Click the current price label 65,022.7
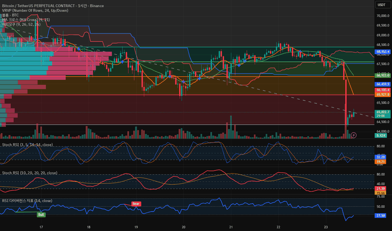The width and height of the screenshot is (392, 231). click(x=382, y=114)
